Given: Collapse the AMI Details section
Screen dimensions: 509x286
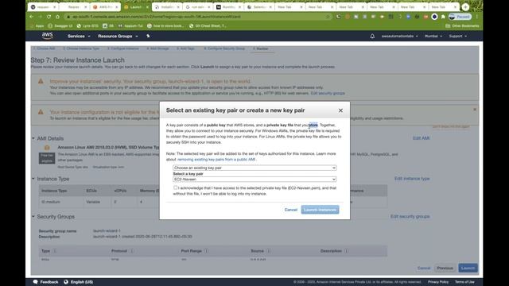Looking at the screenshot, I should coord(33,138).
